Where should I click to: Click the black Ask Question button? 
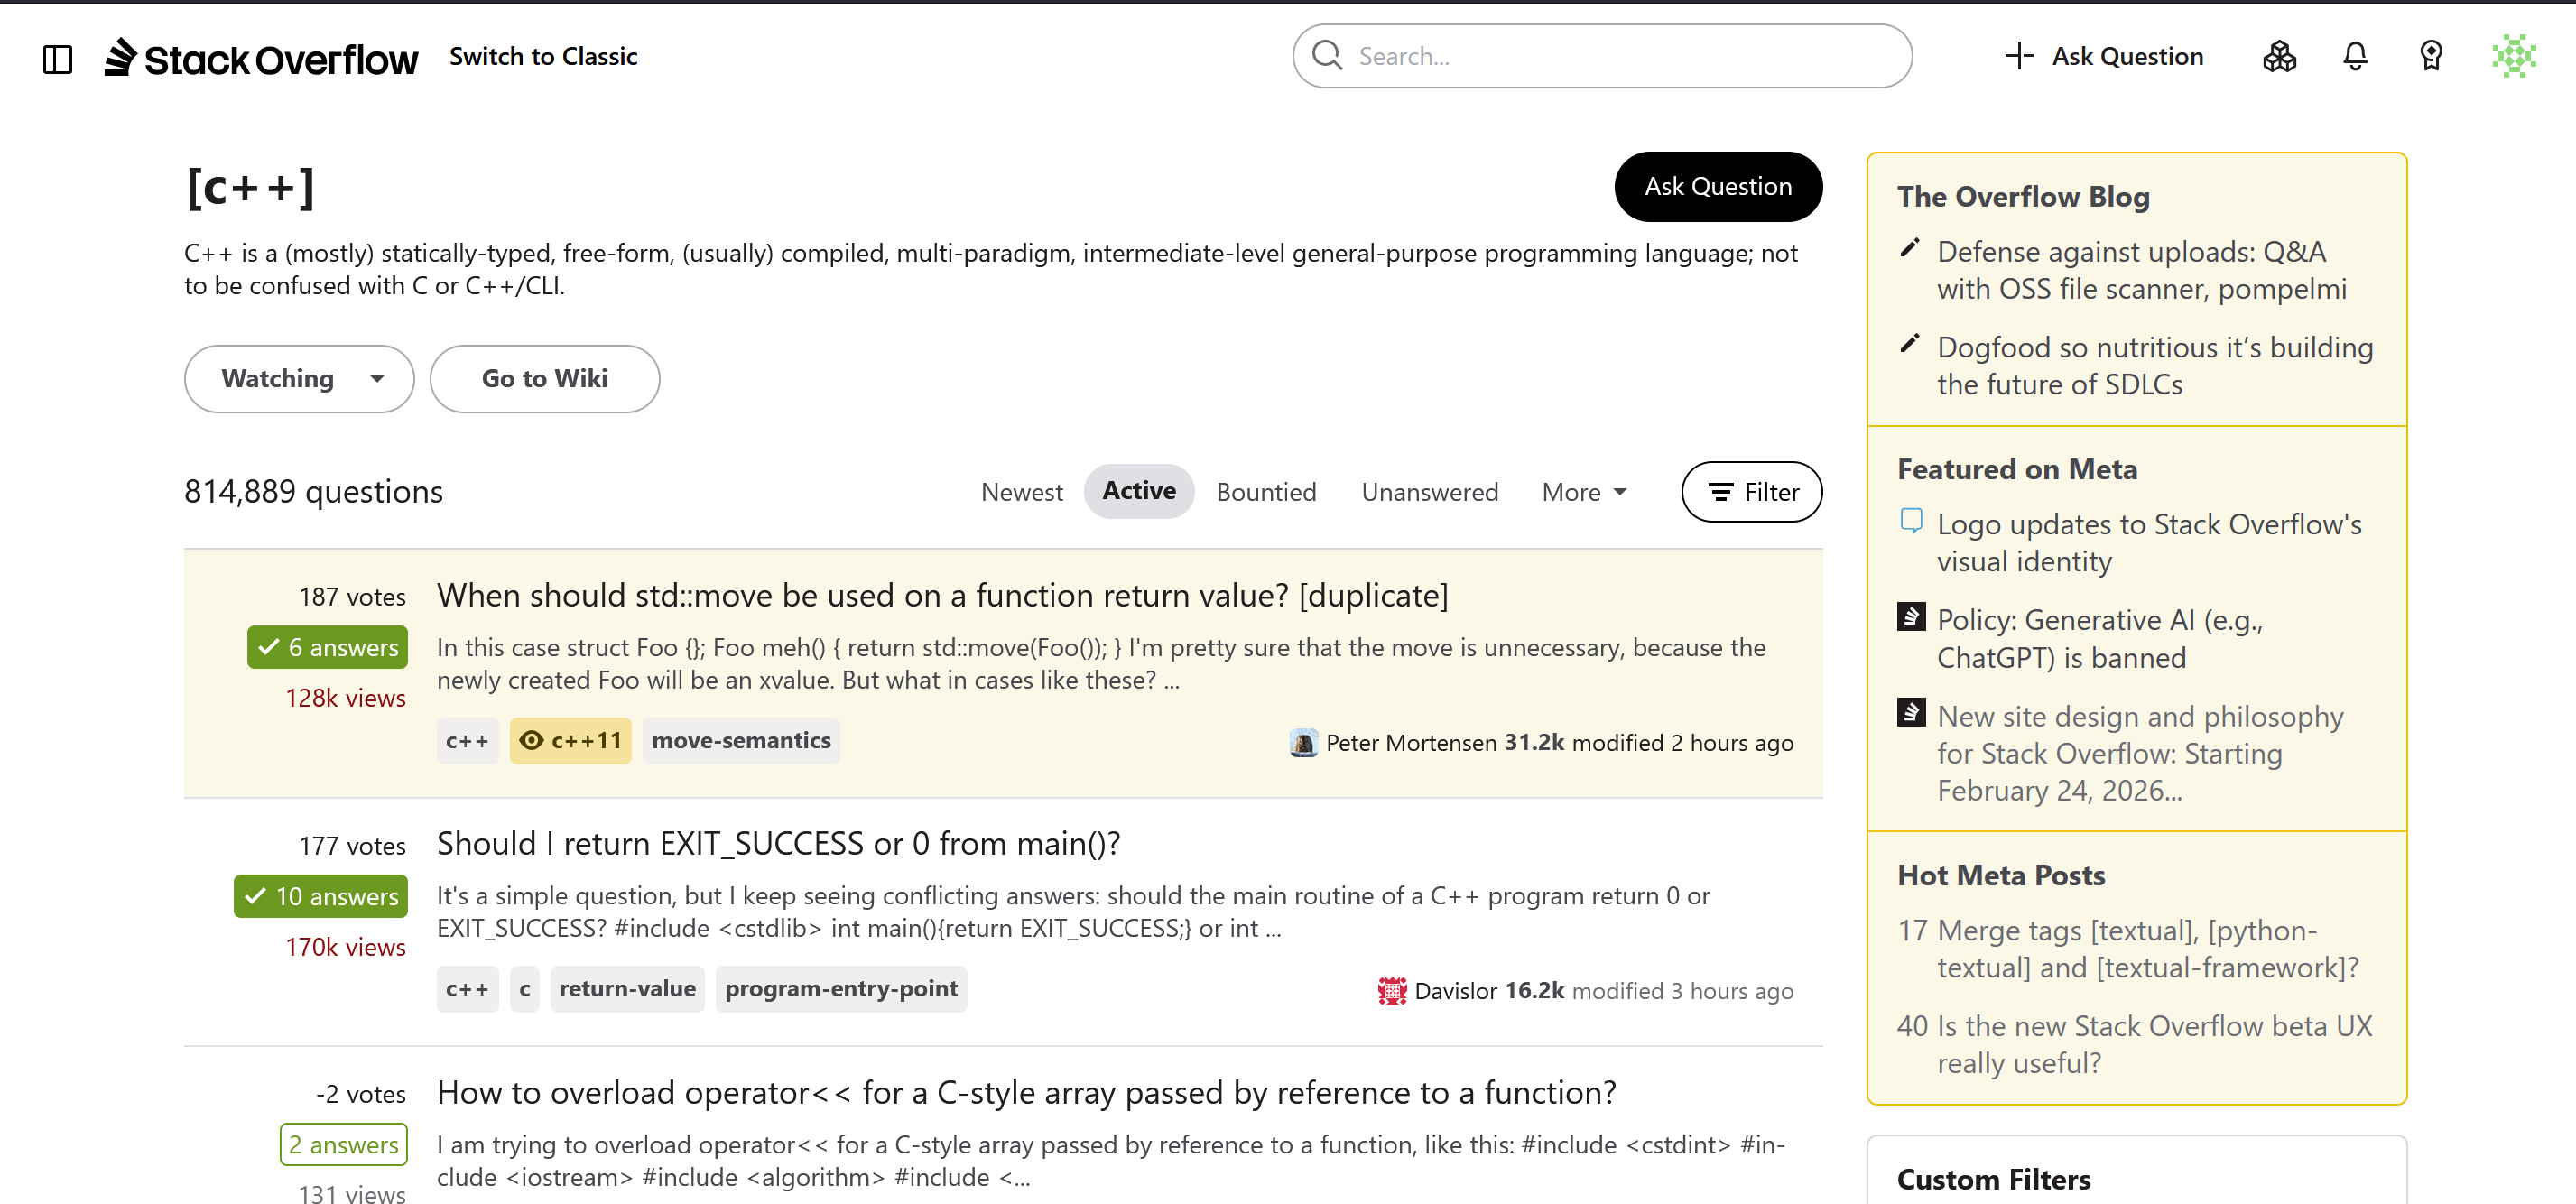point(1718,187)
